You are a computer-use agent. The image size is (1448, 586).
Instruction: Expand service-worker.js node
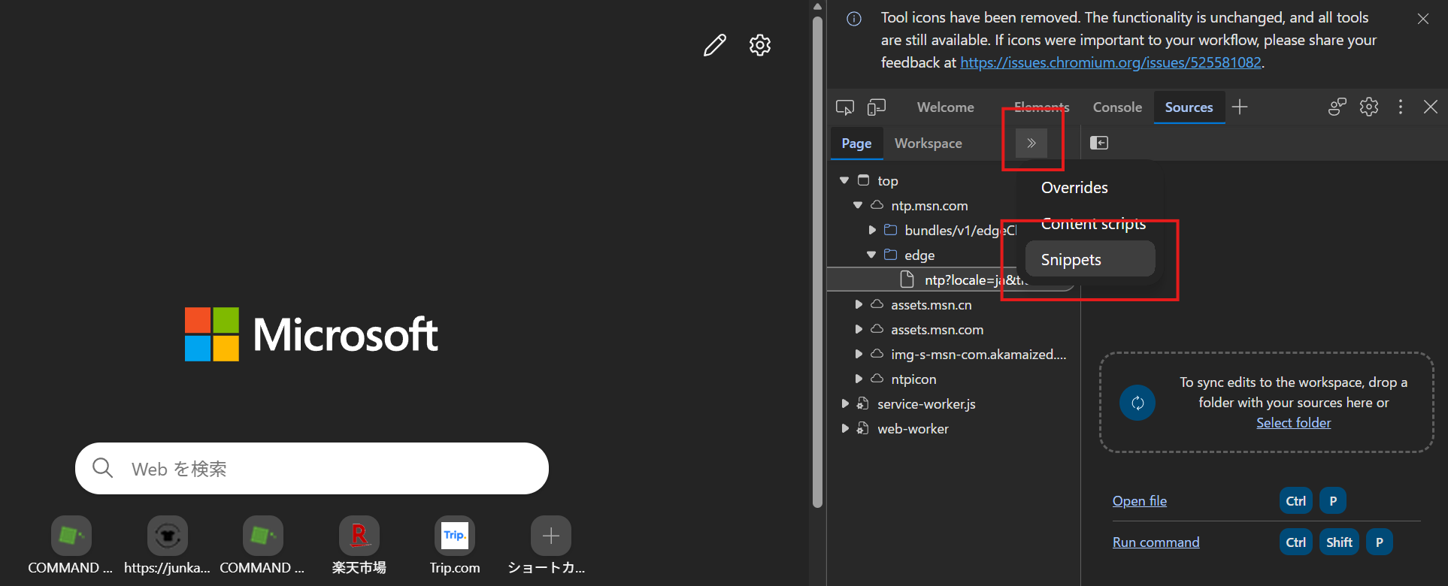[x=845, y=403]
